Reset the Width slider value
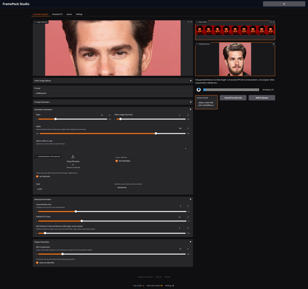The width and height of the screenshot is (308, 289). (188, 128)
